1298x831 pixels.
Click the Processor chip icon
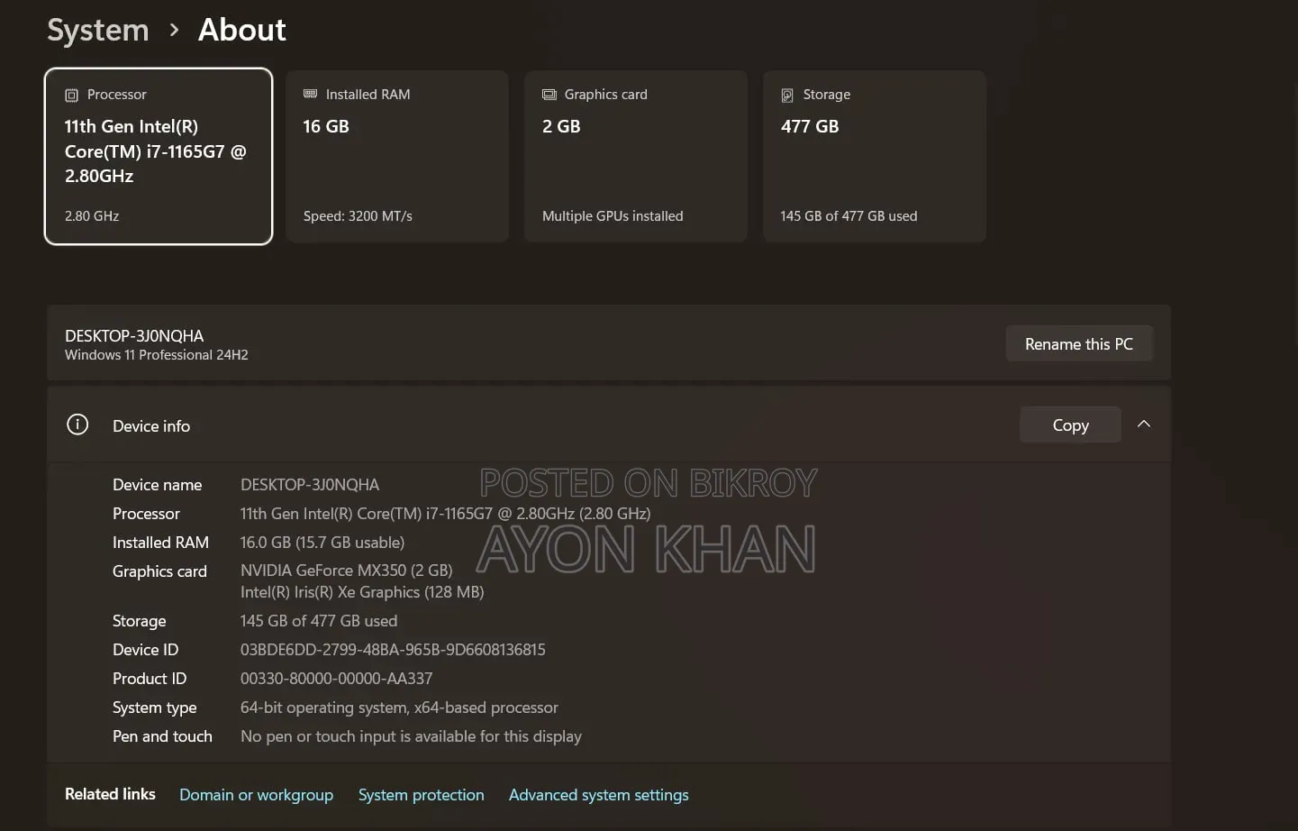click(72, 96)
